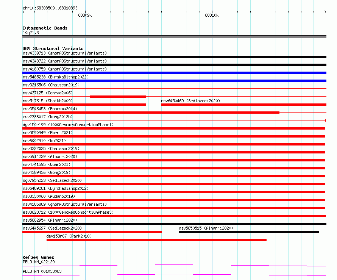Select the nsv5489281 ByrskaBishop2022 label
This screenshot has width=337, height=280.
(x=56, y=188)
